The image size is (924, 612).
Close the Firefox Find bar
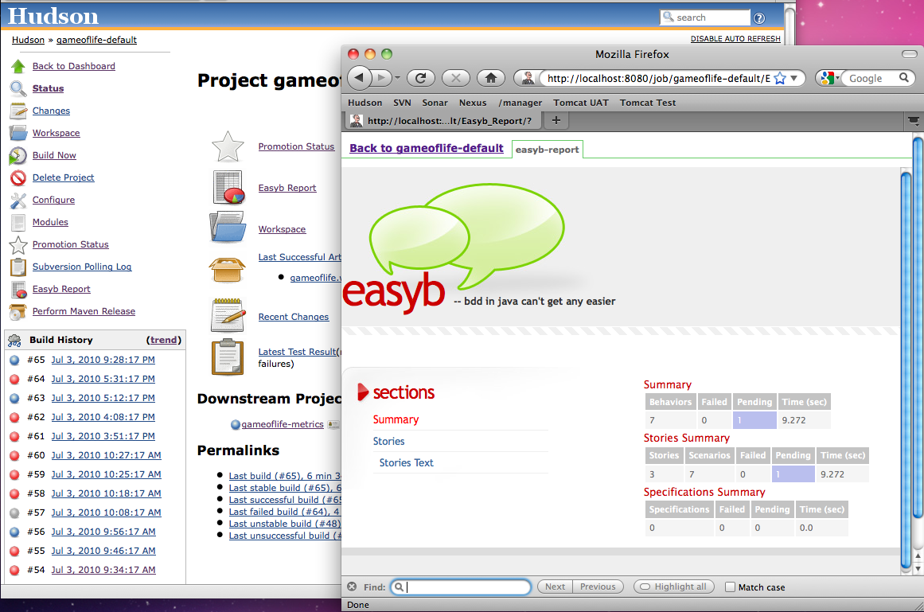[x=352, y=587]
